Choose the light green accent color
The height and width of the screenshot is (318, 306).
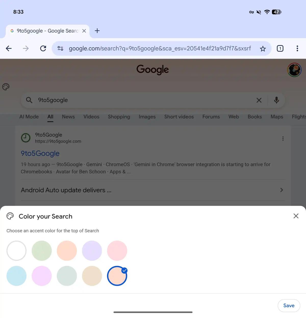tap(42, 251)
